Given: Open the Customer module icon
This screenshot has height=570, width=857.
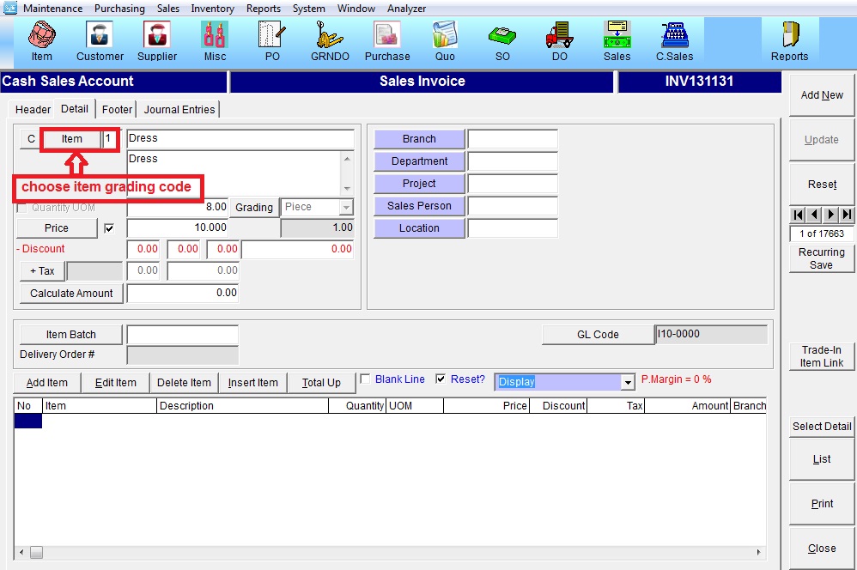Looking at the screenshot, I should tap(100, 41).
